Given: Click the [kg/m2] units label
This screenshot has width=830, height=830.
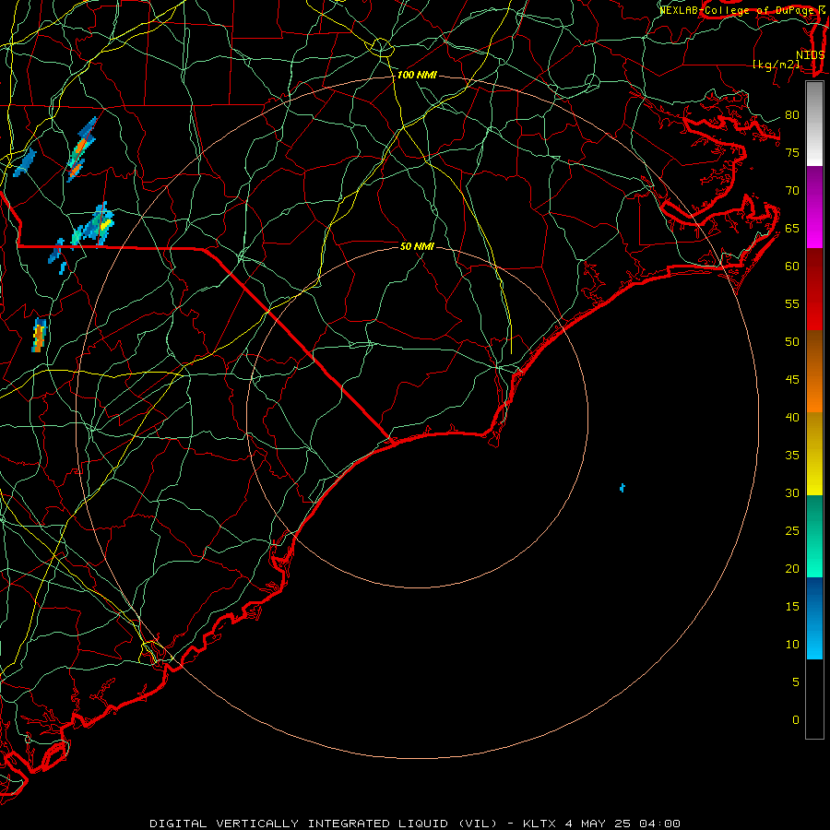Looking at the screenshot, I should tap(776, 65).
